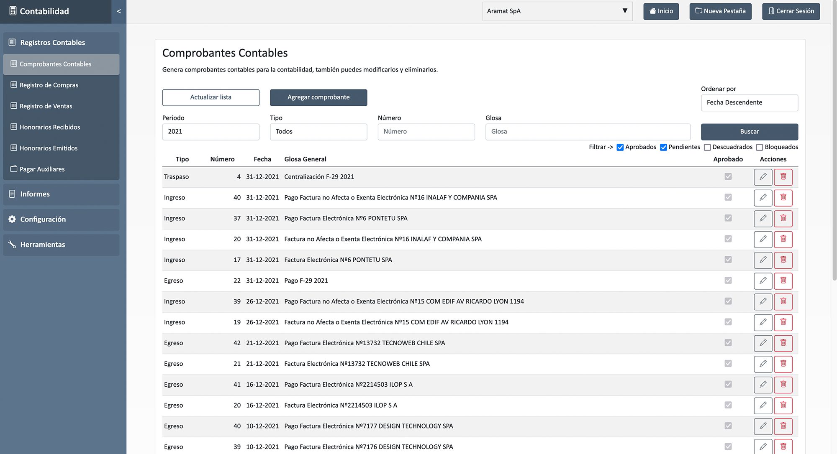837x454 pixels.
Task: Click the Agregar comprobante button
Action: [x=318, y=97]
